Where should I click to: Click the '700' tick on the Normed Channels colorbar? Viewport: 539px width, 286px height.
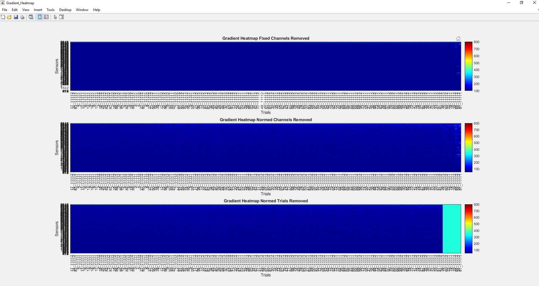[x=477, y=130]
